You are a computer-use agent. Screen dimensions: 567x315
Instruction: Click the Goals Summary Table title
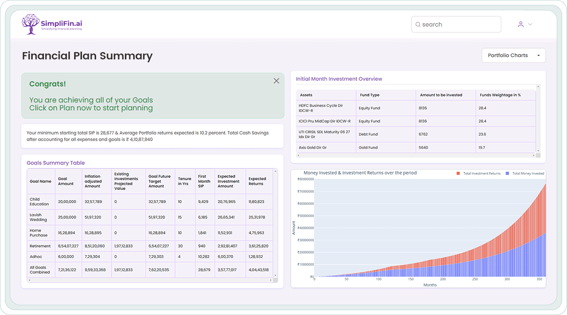pyautogui.click(x=56, y=163)
